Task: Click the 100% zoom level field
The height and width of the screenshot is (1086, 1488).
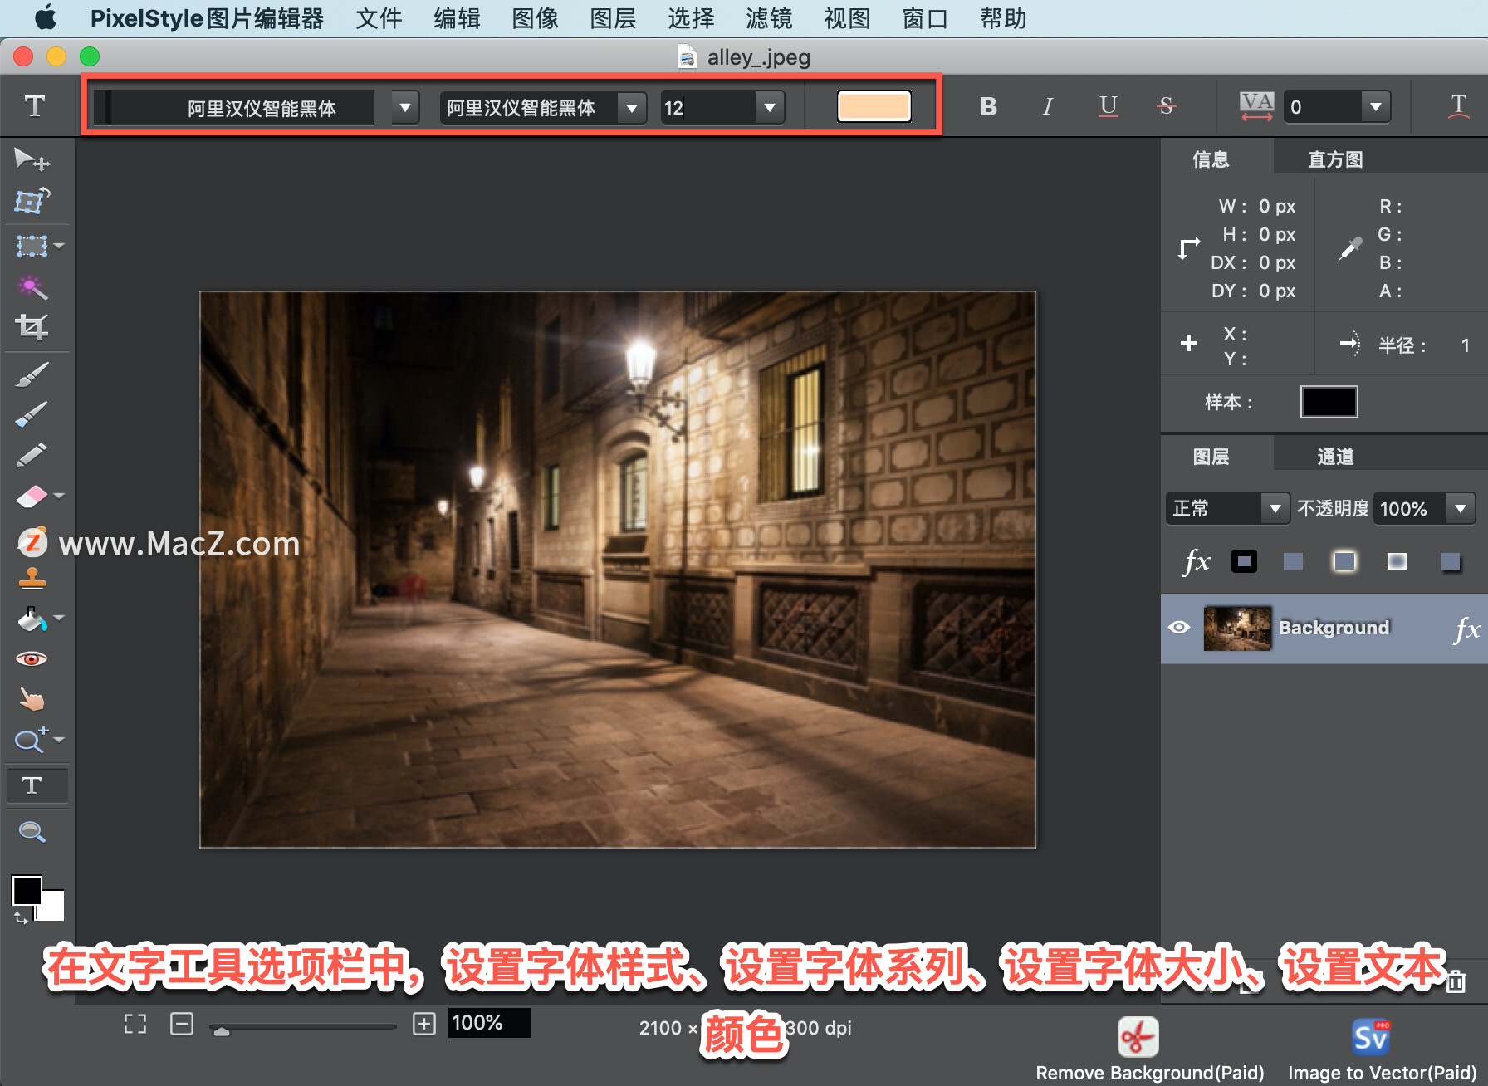Action: coord(488,1023)
